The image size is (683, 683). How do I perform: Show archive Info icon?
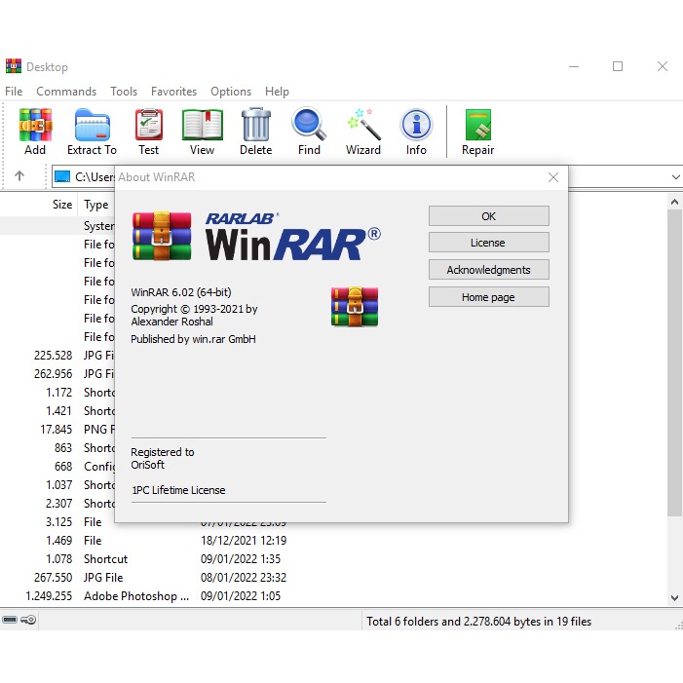[416, 131]
